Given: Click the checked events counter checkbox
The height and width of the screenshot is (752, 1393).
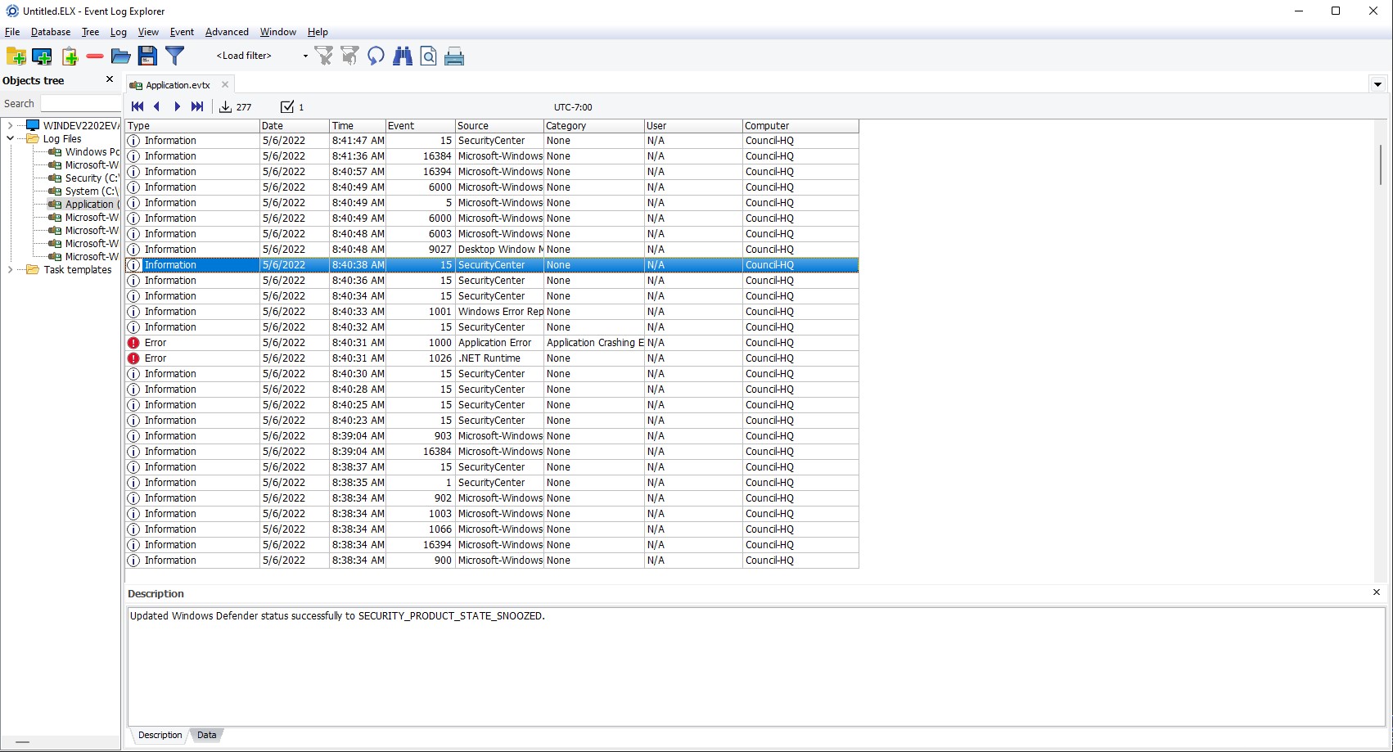Looking at the screenshot, I should [x=286, y=106].
